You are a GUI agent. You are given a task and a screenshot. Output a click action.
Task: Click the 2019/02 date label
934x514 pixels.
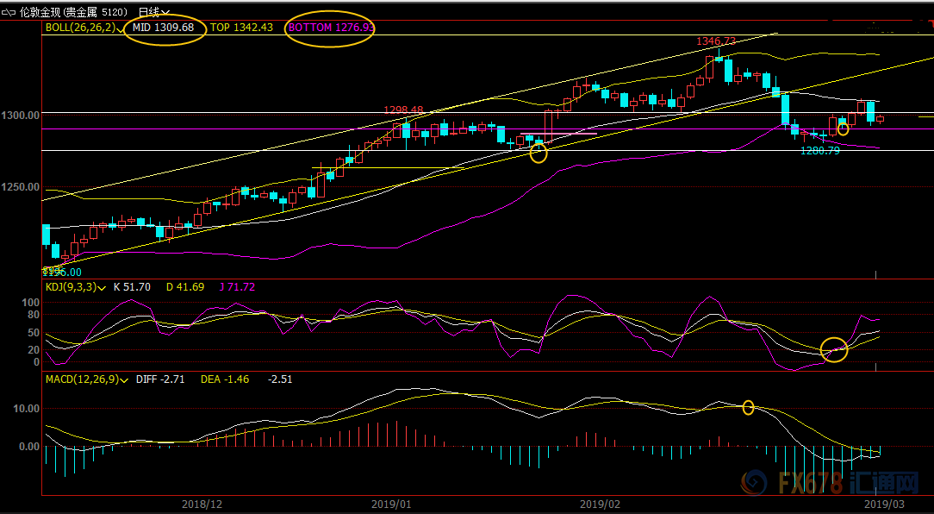point(599,504)
